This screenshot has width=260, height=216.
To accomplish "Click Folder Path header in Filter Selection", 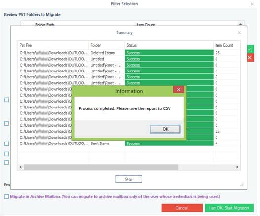I will point(45,25).
